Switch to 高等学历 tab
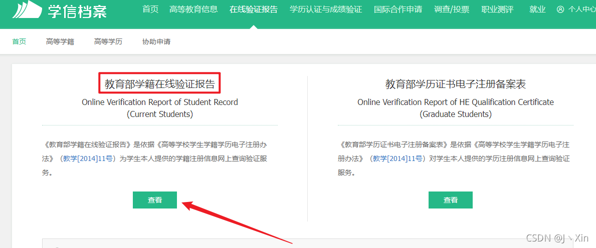596x248 pixels. tap(108, 41)
